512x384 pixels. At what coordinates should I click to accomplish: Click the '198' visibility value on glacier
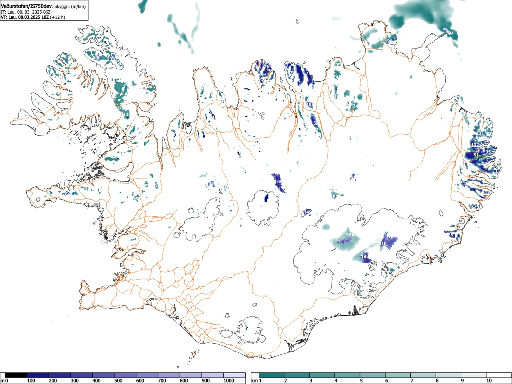point(365,256)
